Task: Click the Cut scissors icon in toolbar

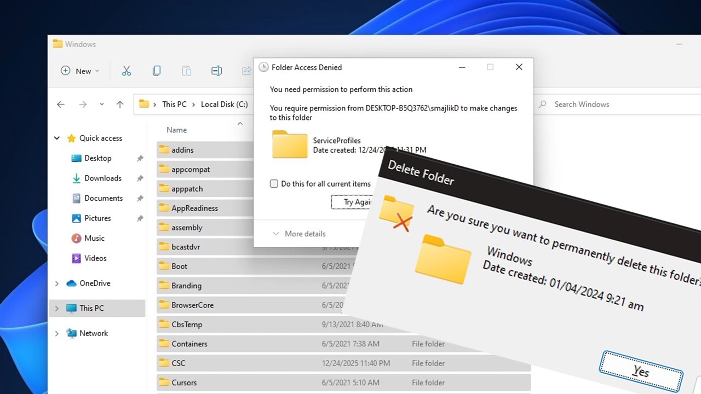Action: point(127,71)
